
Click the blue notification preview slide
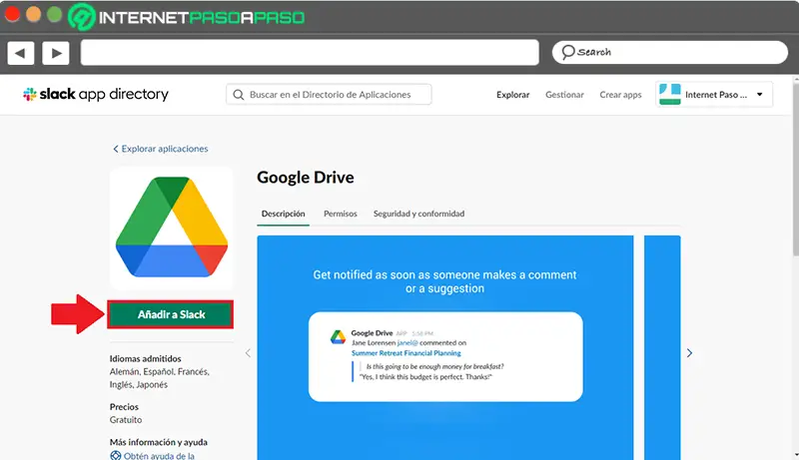point(444,347)
